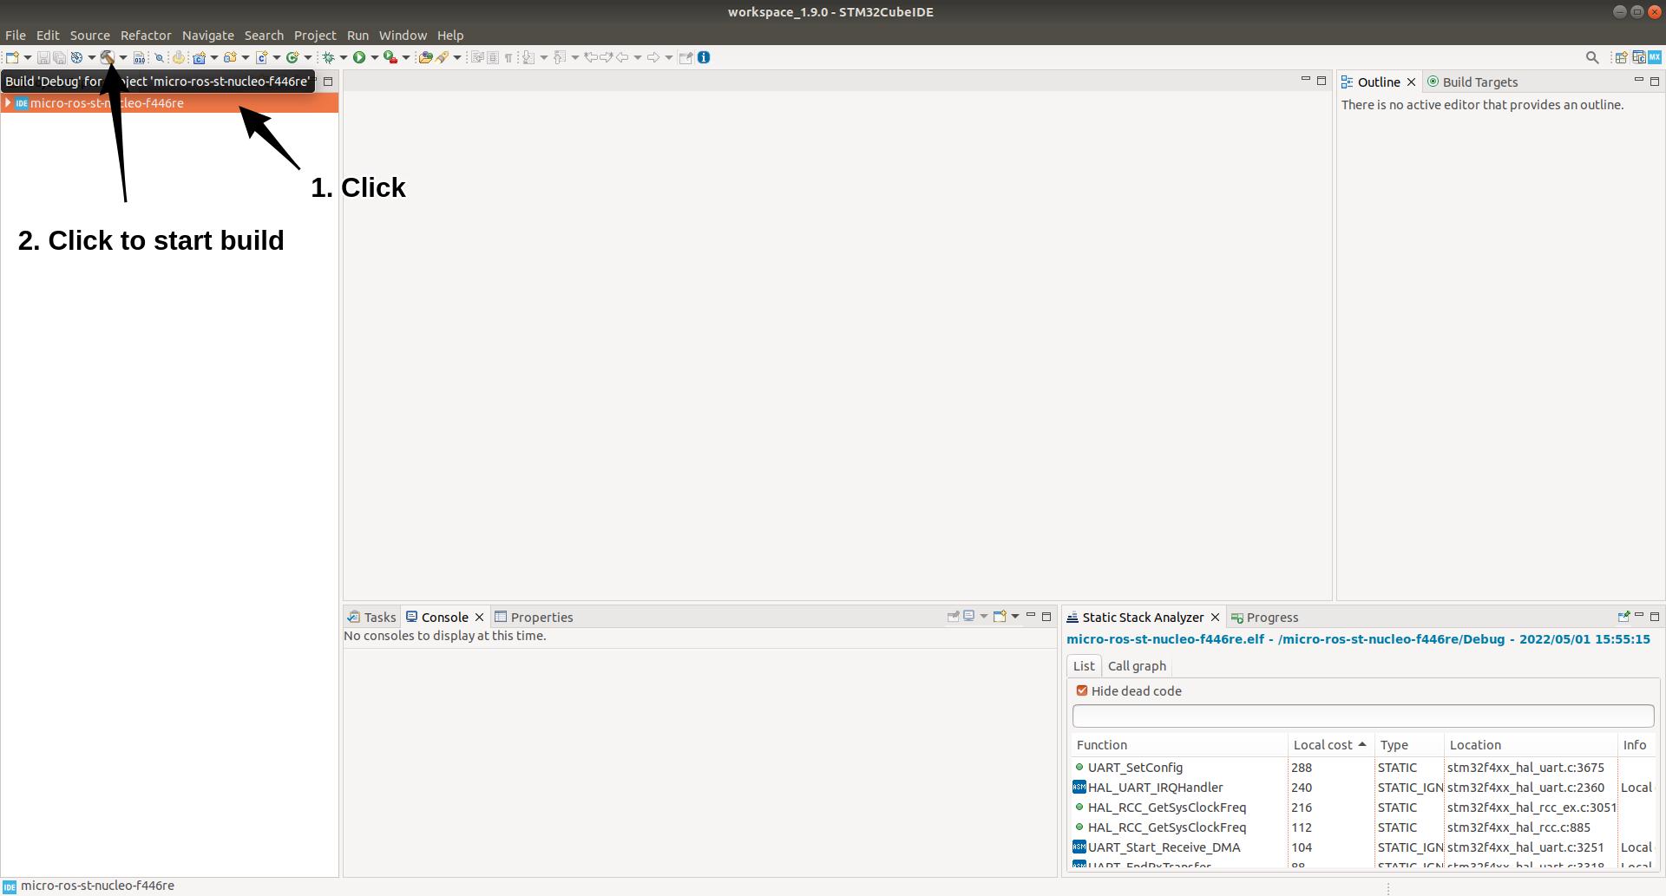Image resolution: width=1666 pixels, height=896 pixels.
Task: Click the Open Element folder icon
Action: click(425, 57)
